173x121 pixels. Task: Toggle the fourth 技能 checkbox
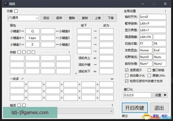33,52
